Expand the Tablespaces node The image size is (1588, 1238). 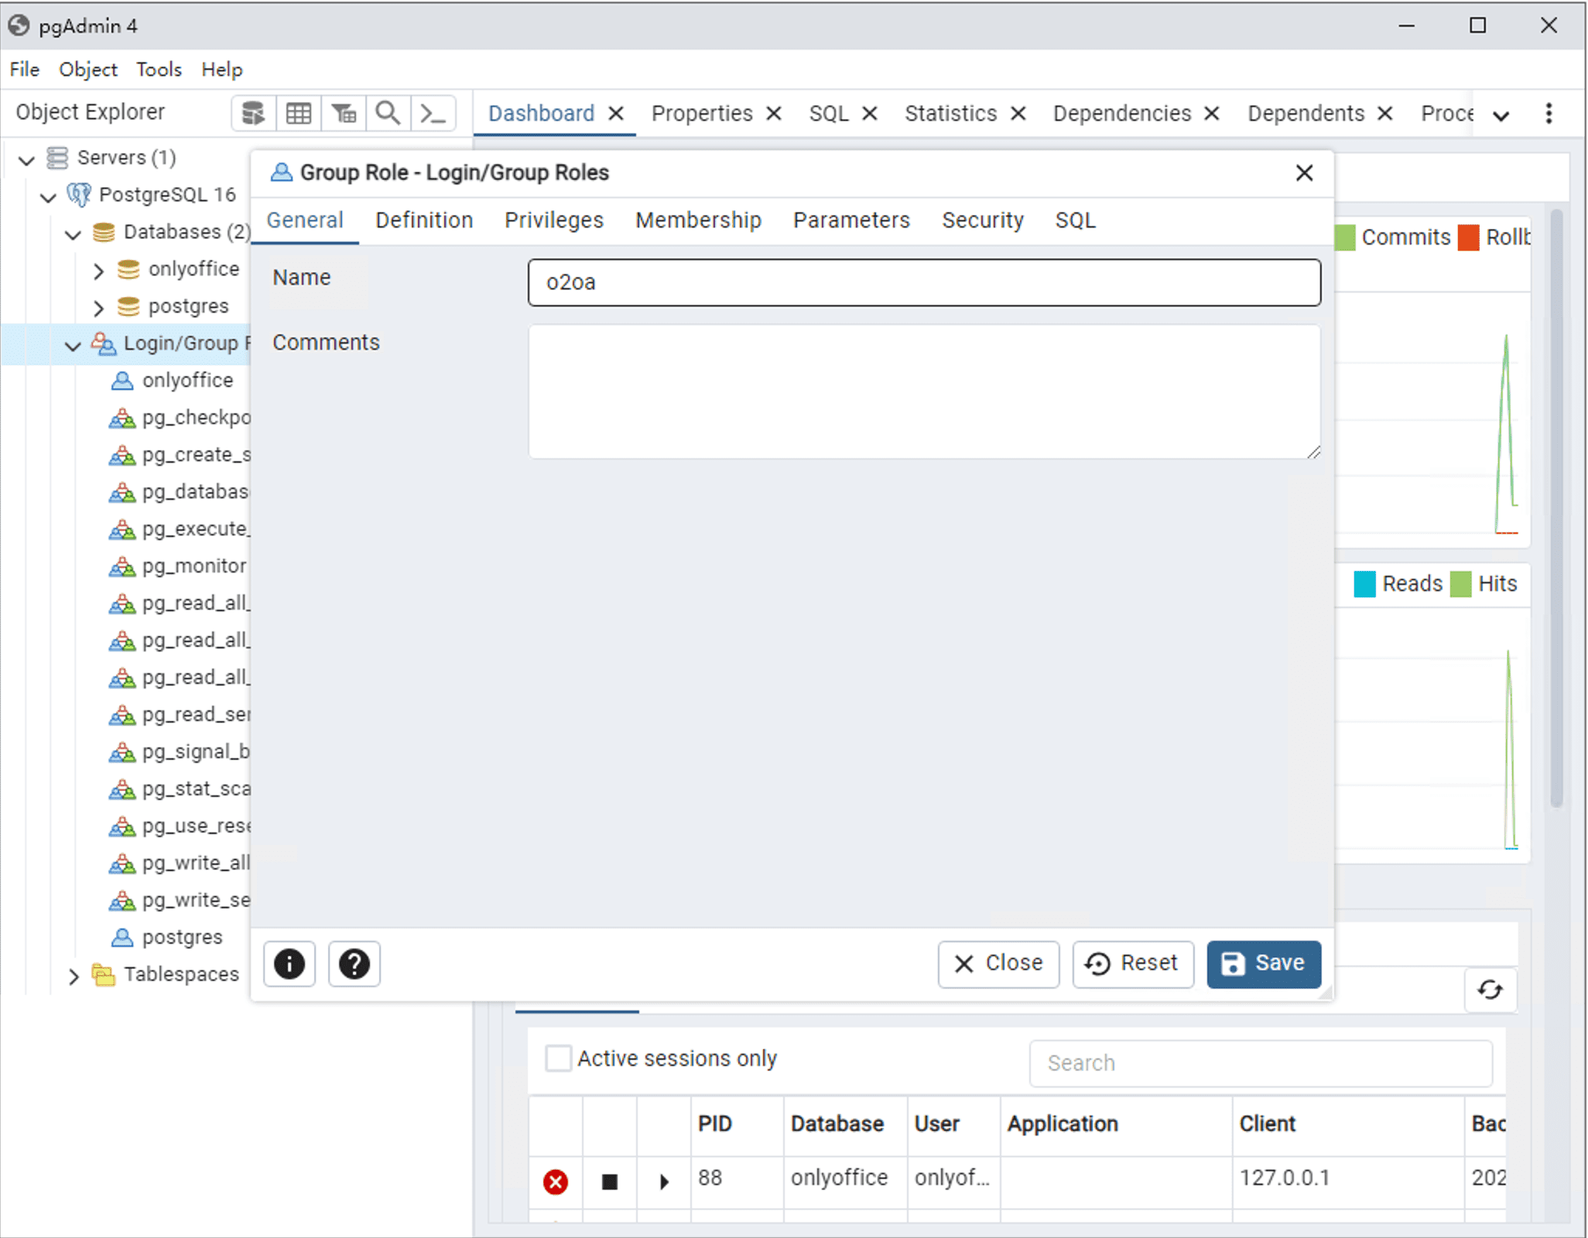(74, 976)
